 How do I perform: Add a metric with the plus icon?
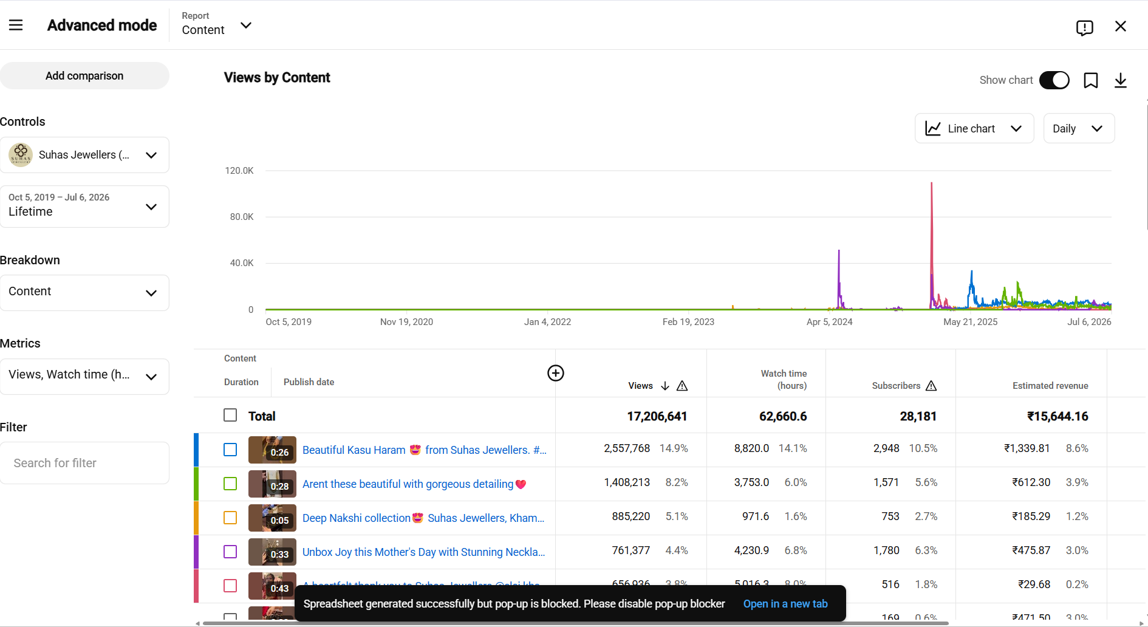556,373
